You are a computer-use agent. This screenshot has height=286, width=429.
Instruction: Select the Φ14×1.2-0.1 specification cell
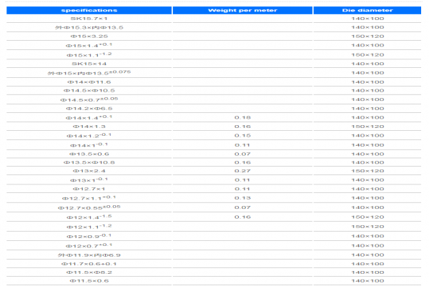tap(89, 135)
